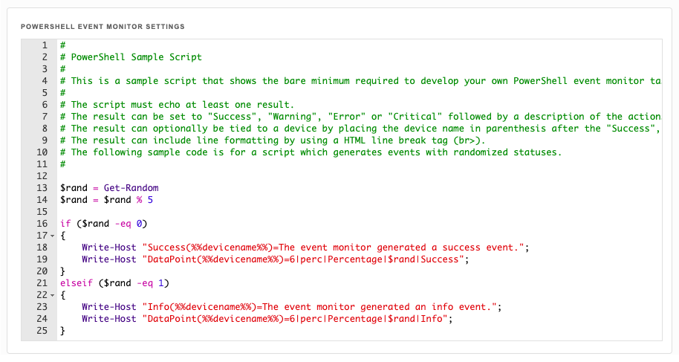Click the success event Write-Host string
The height and width of the screenshot is (362, 679).
[x=333, y=248]
